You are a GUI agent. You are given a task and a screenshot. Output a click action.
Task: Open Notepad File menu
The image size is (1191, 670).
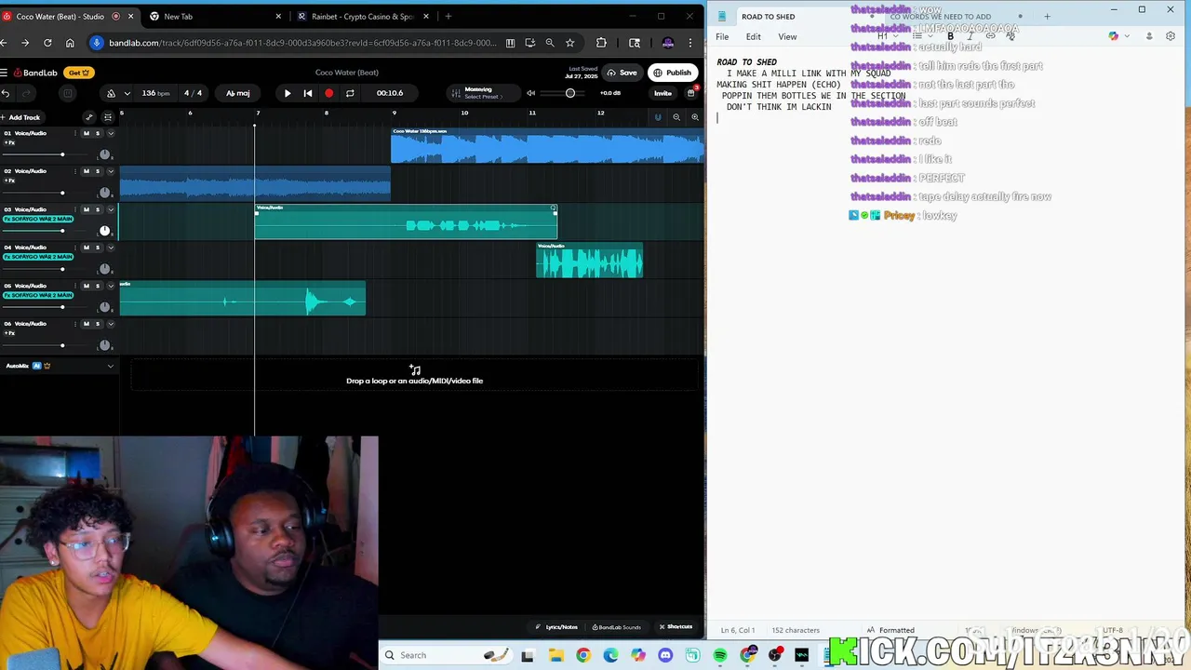point(722,36)
